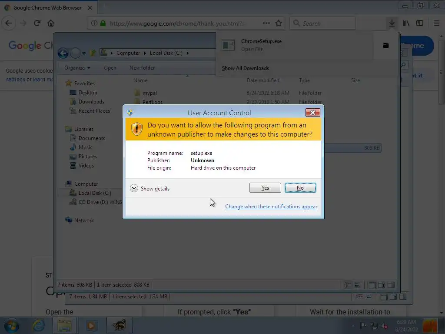Open page actions three-dots menu
Image resolution: width=445 pixels, height=334 pixels.
click(266, 23)
